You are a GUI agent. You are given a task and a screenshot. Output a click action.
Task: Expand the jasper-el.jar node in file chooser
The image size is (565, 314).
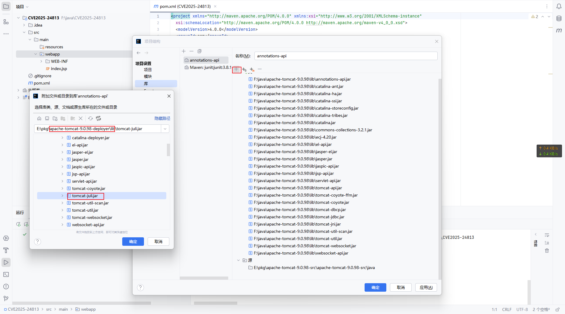pyautogui.click(x=62, y=152)
